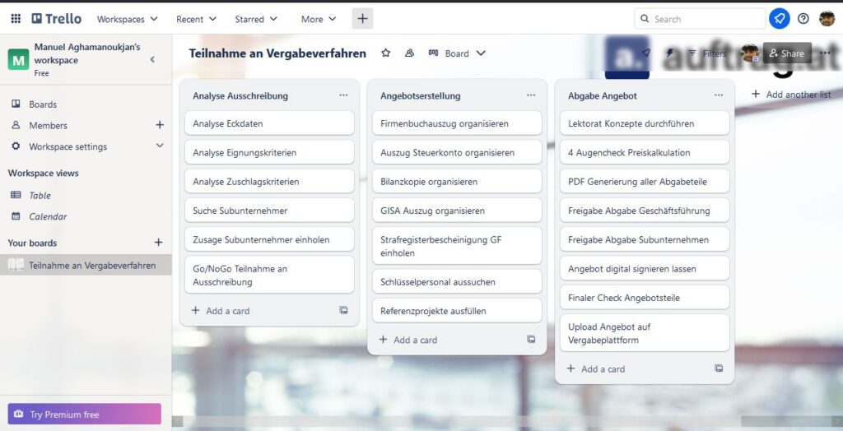Image resolution: width=843 pixels, height=431 pixels.
Task: Change board visibility via workspace icon
Action: [x=410, y=53]
